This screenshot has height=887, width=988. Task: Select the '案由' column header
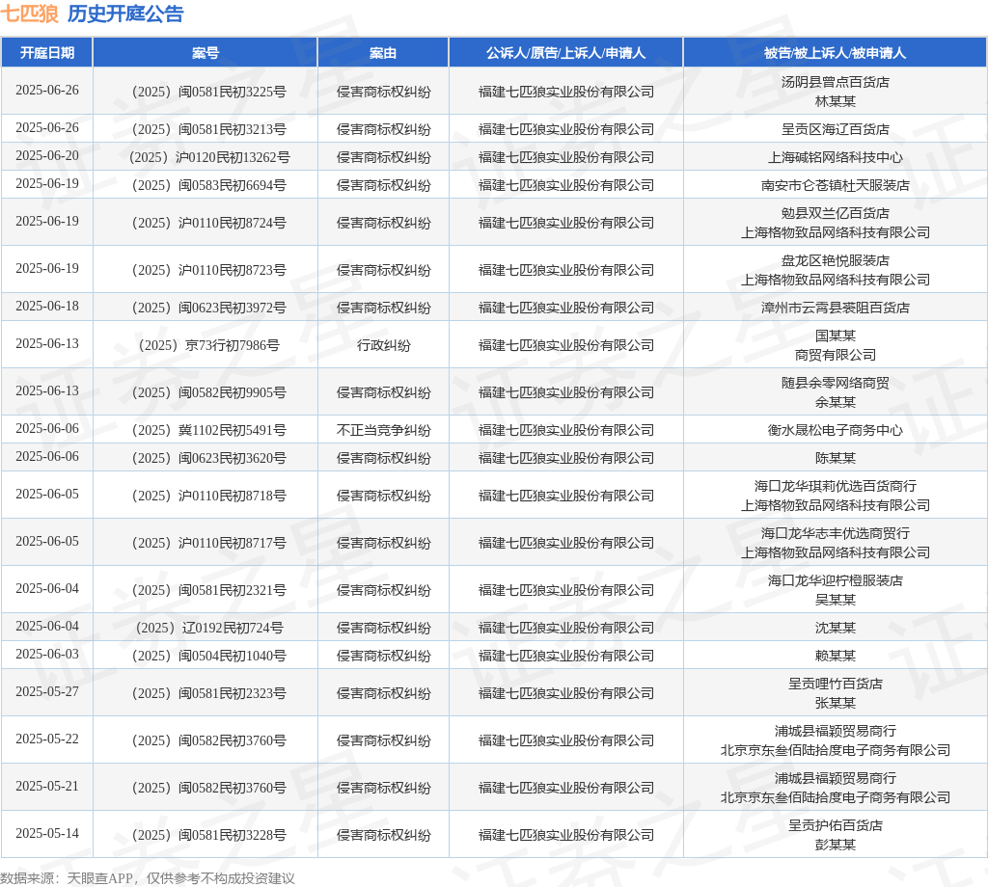(383, 53)
